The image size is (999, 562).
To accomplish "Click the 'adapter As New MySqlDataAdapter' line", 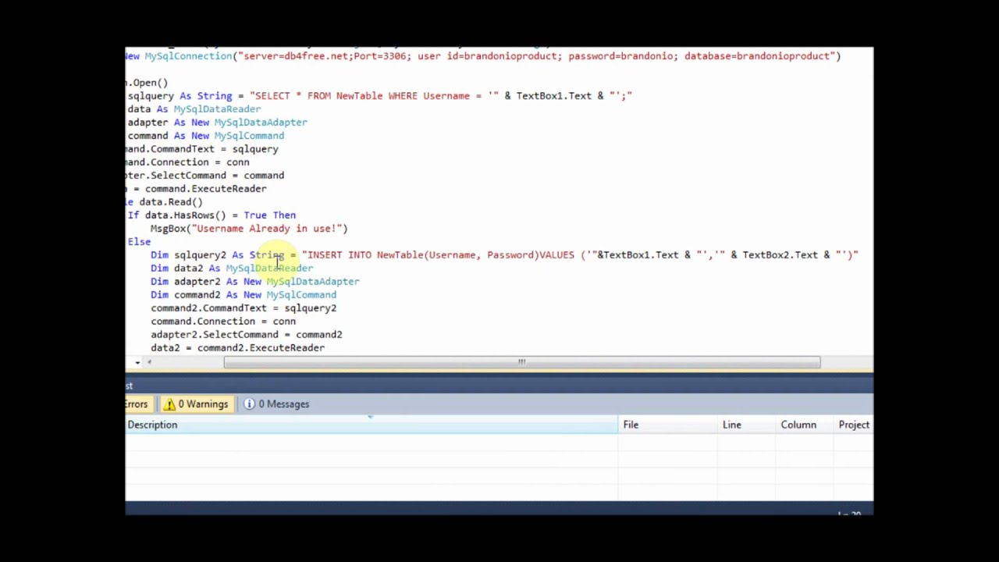I will [x=218, y=122].
